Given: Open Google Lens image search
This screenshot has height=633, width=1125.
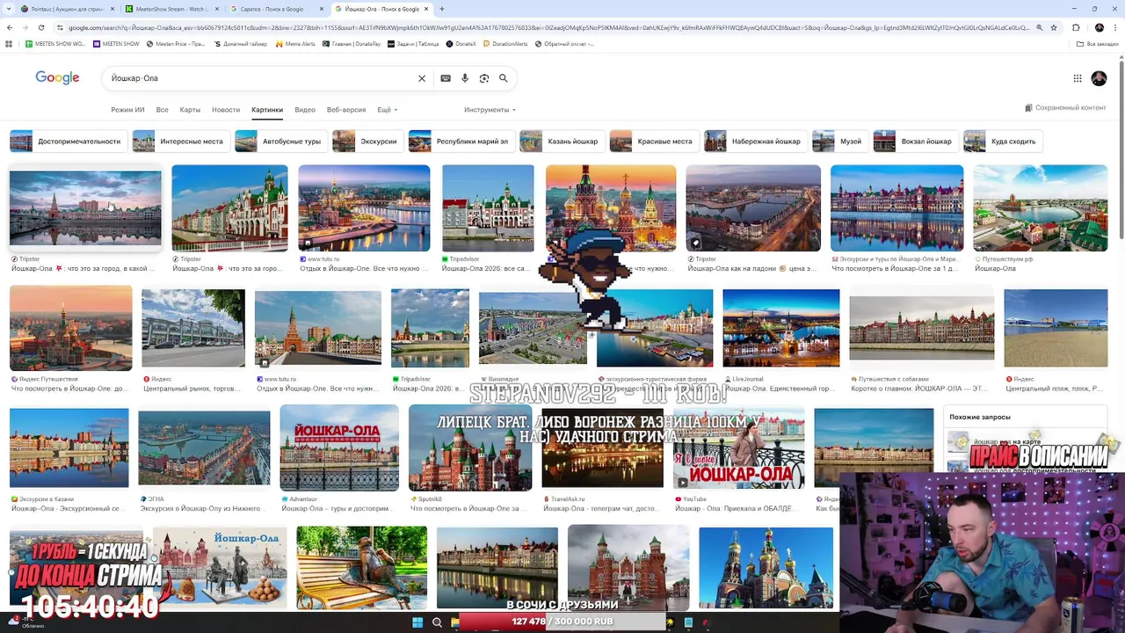Looking at the screenshot, I should pyautogui.click(x=484, y=78).
